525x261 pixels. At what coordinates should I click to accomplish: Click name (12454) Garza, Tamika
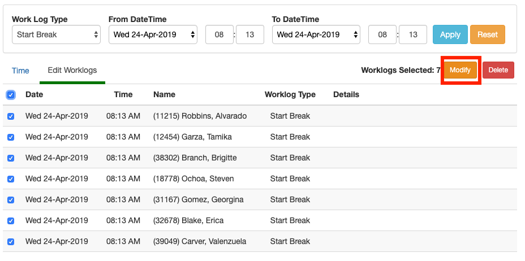[x=192, y=137]
